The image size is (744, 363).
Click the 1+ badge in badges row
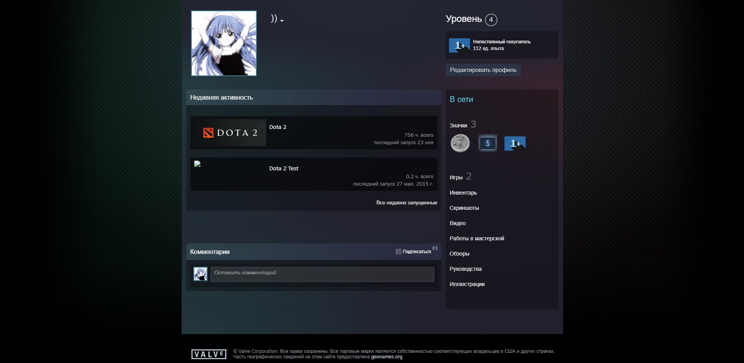point(515,143)
